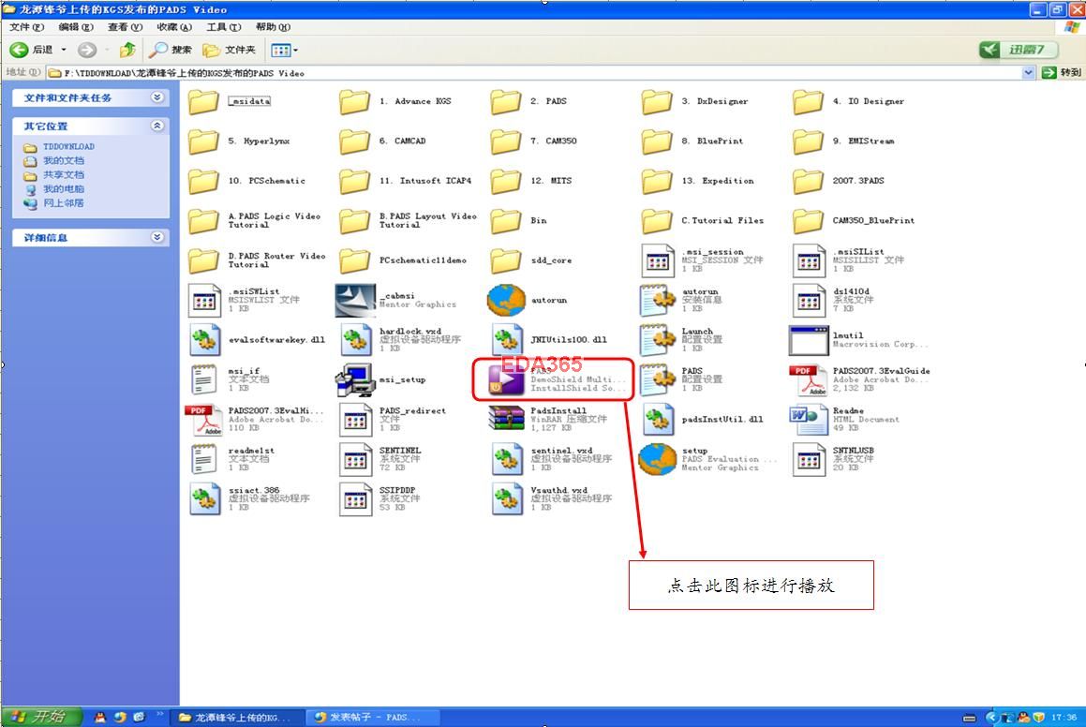Screen dimensions: 1086x727
Task: Open the 编辑(E) menu
Action: 76,27
